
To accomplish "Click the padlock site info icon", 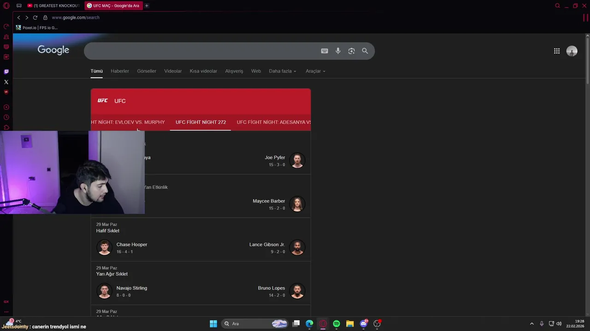I will tap(45, 17).
